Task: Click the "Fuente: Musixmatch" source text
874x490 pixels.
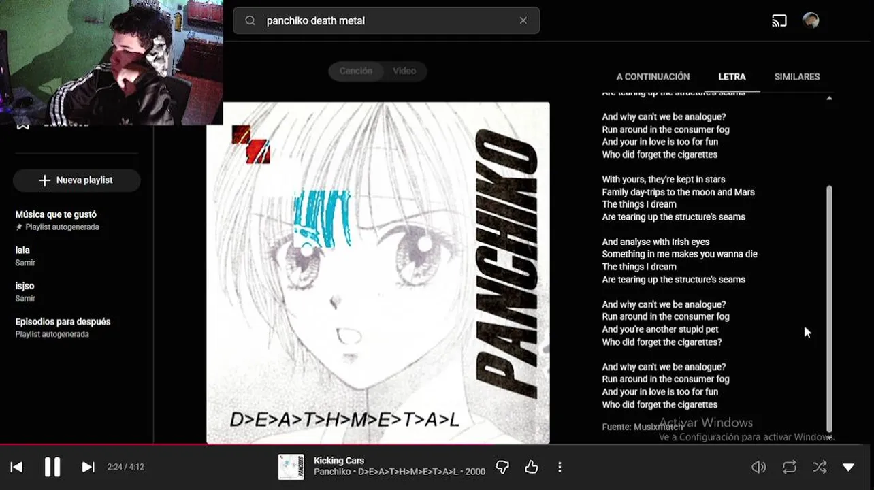Action: (x=642, y=427)
